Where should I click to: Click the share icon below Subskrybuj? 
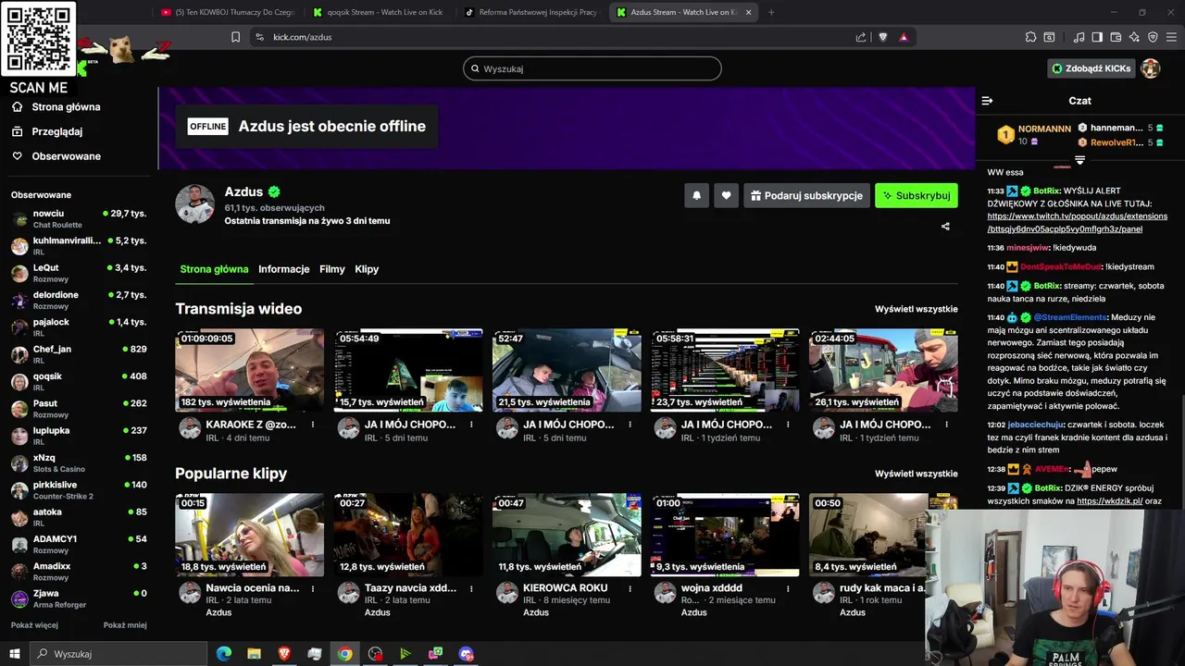click(945, 226)
